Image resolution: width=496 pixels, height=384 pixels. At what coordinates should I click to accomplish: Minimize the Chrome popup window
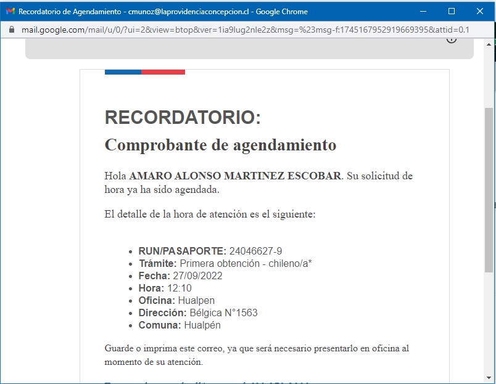[423, 11]
